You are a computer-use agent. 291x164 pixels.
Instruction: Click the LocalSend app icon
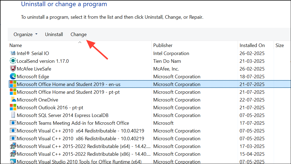coord(13,61)
